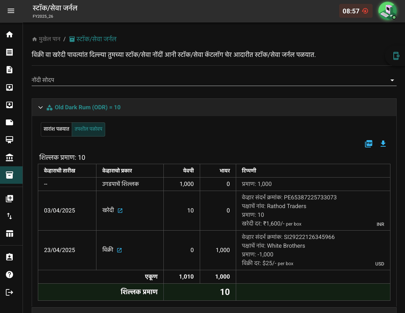
Task: Open the नोंदी सोदप dropdown arrow
Action: click(392, 80)
